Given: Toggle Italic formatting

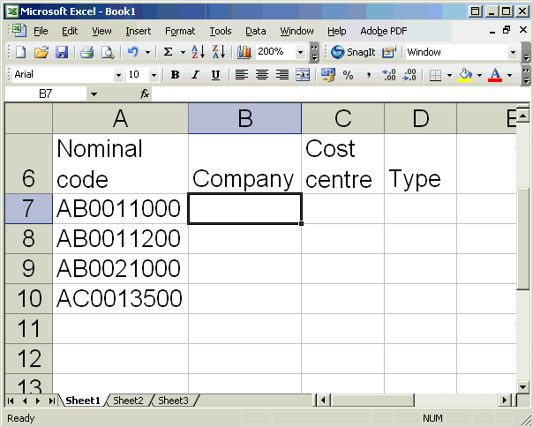Looking at the screenshot, I should click(x=194, y=75).
